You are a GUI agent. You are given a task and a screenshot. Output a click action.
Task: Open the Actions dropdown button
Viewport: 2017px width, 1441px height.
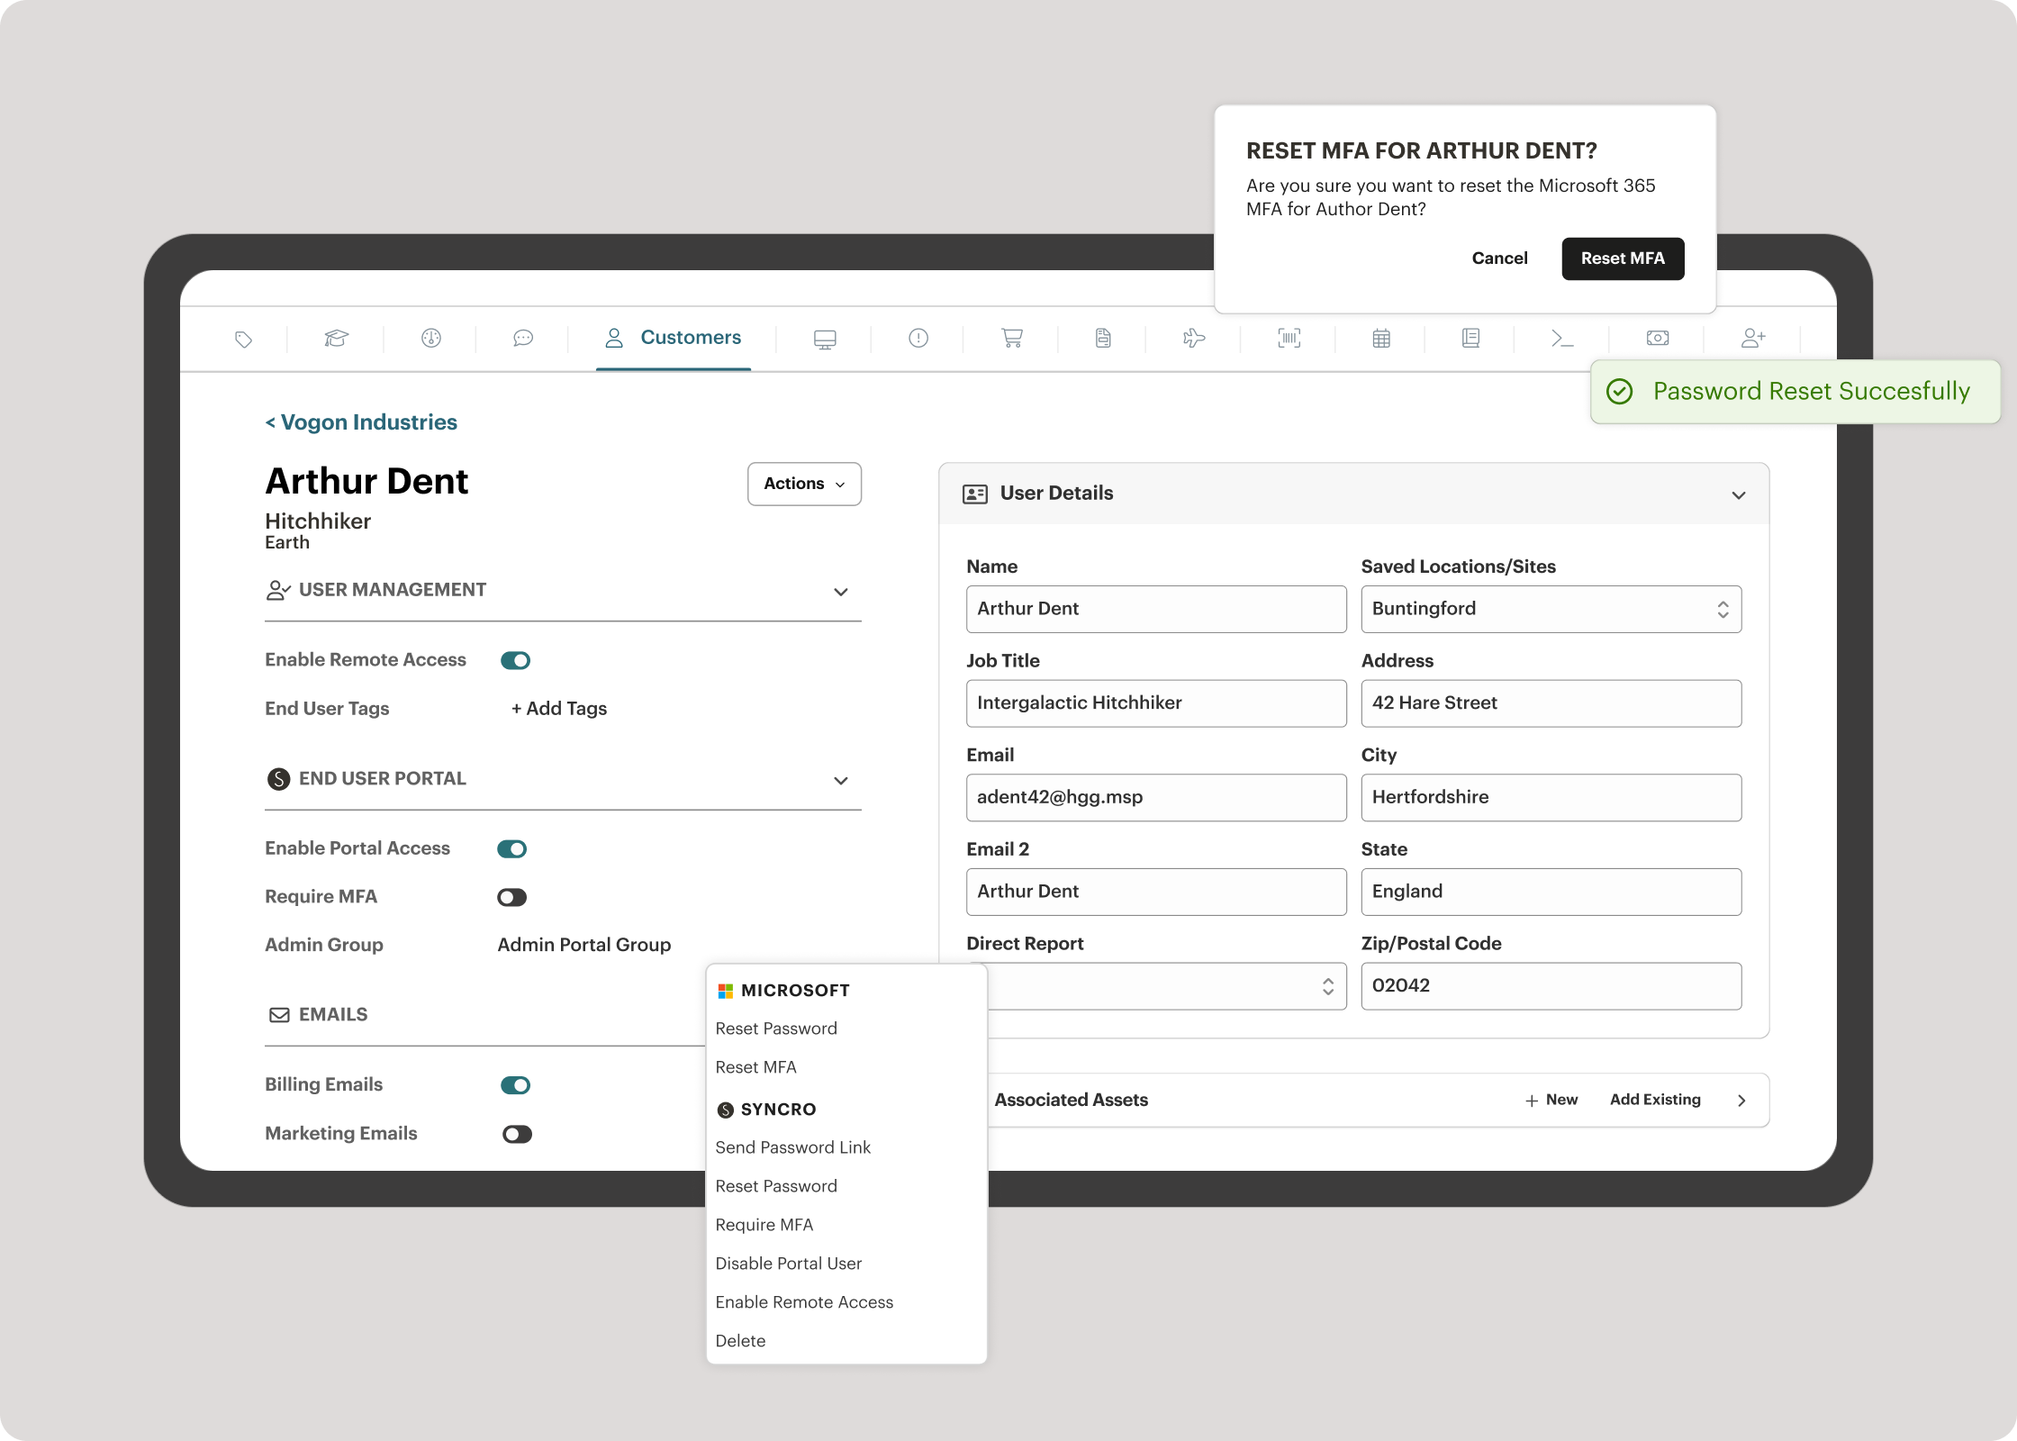804,485
